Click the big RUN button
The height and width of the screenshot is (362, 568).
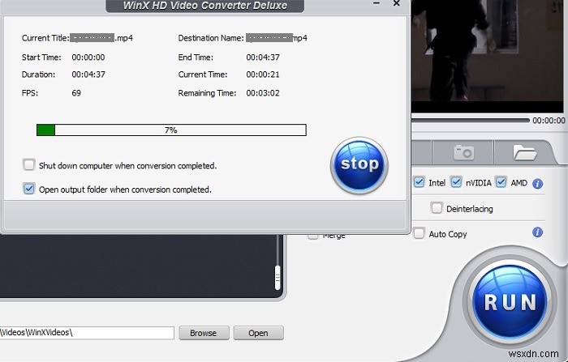(510, 301)
